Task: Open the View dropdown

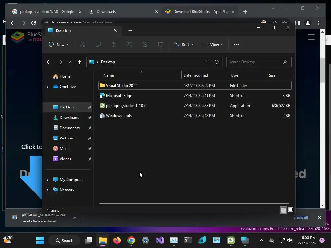Action: (x=213, y=45)
